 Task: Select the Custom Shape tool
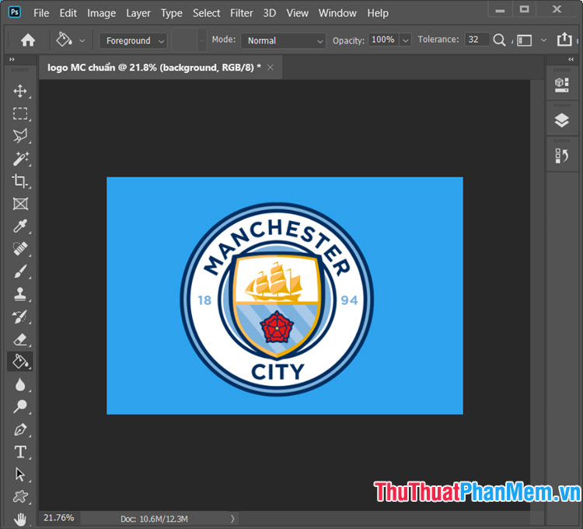point(20,497)
